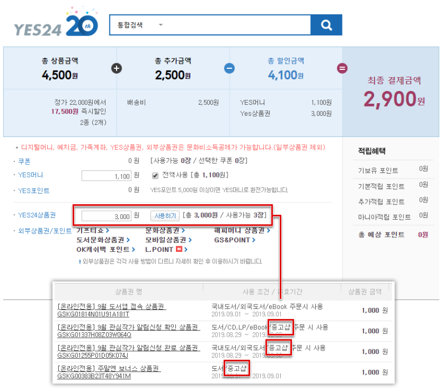The width and height of the screenshot is (444, 391).
Task: Click the 사용하기 button
Action: tap(165, 216)
